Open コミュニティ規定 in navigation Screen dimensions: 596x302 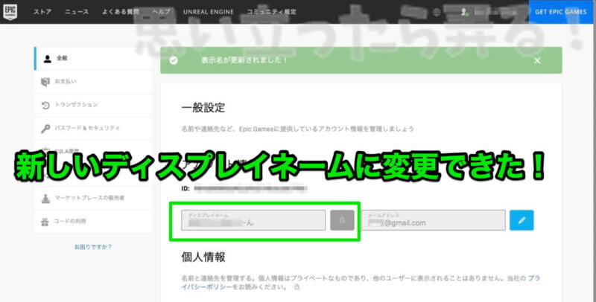coord(271,12)
